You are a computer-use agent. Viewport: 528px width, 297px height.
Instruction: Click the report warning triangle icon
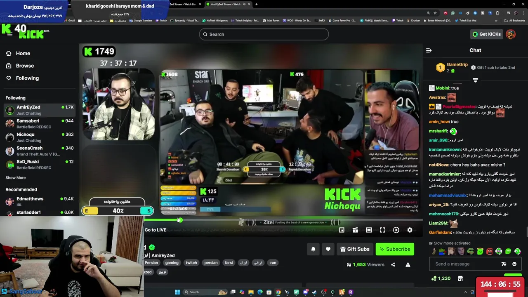click(x=408, y=265)
